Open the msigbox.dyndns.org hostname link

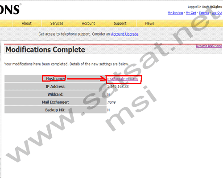coord(123,79)
